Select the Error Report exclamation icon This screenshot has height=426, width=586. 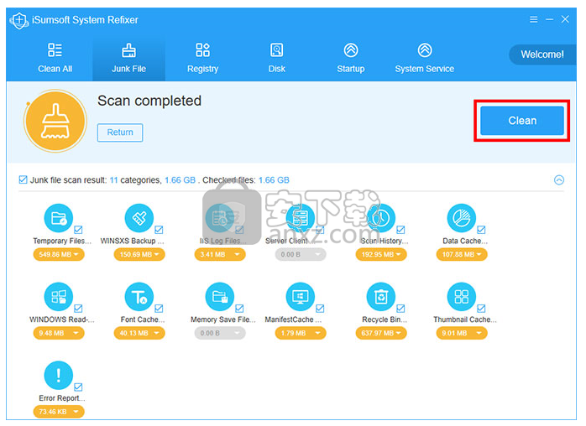(59, 375)
